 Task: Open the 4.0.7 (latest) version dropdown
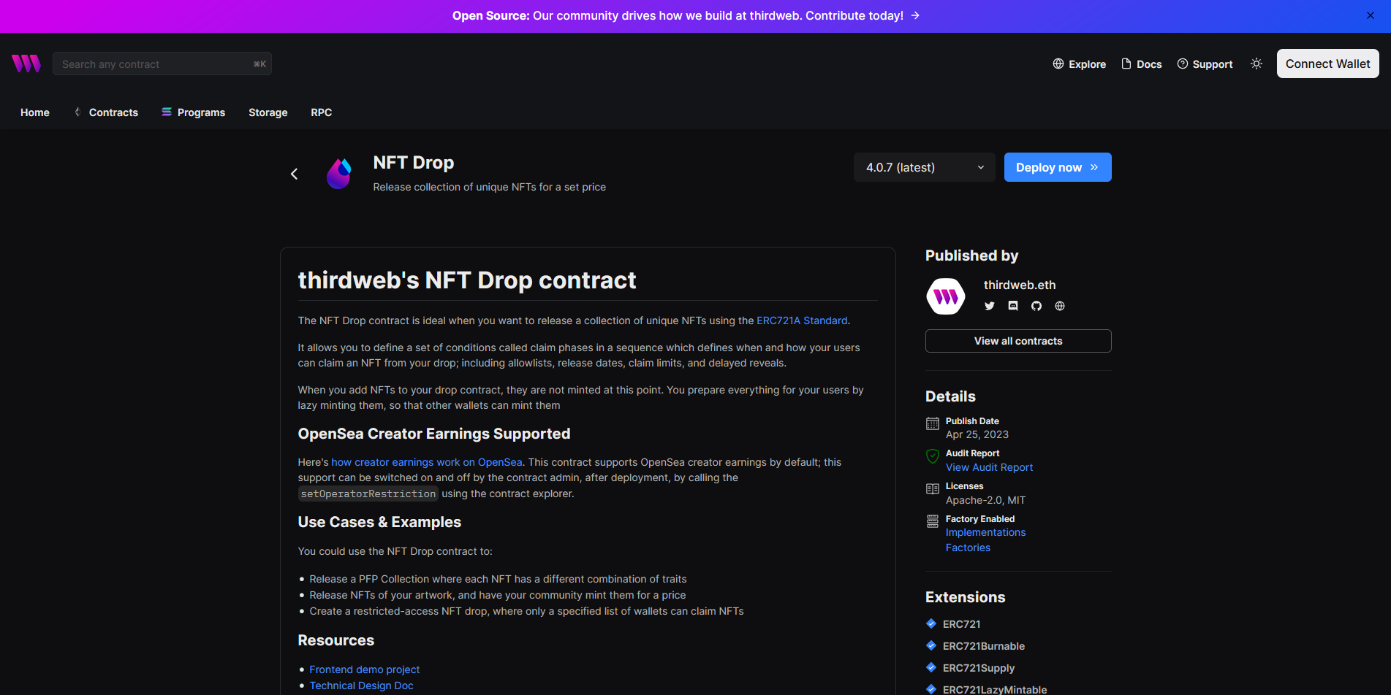[x=924, y=167]
